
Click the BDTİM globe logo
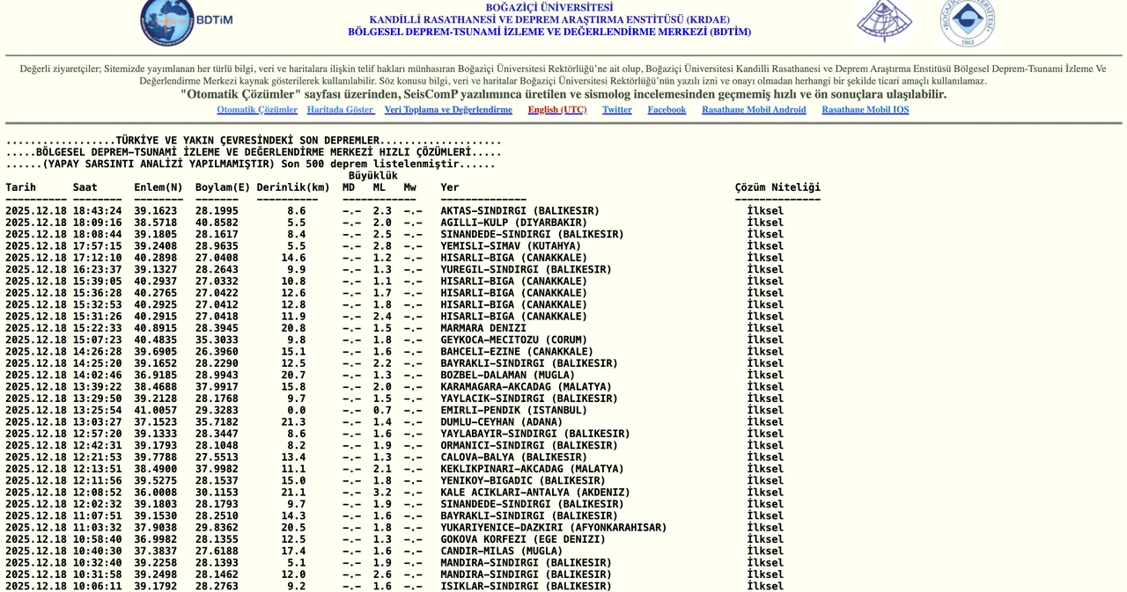[167, 21]
